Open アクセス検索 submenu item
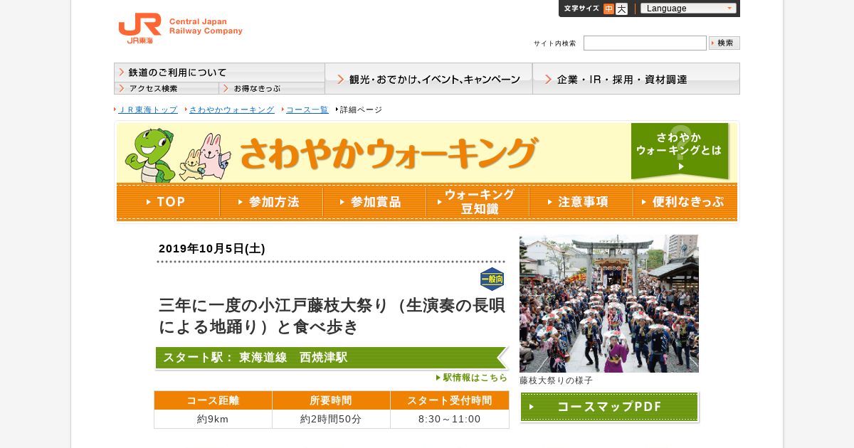 click(167, 88)
